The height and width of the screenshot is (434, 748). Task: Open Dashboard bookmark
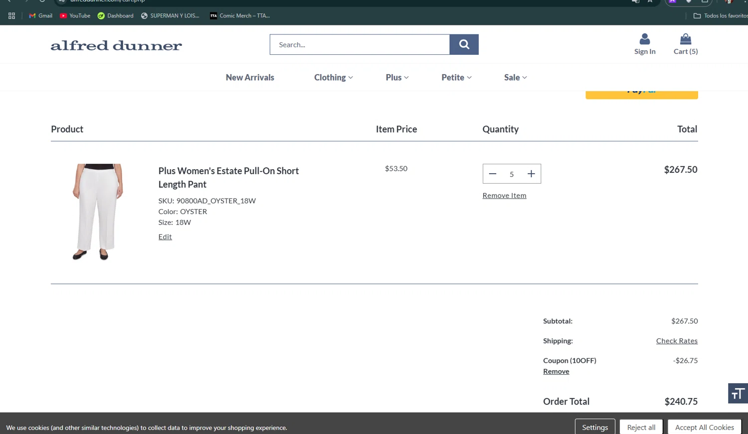tap(115, 16)
